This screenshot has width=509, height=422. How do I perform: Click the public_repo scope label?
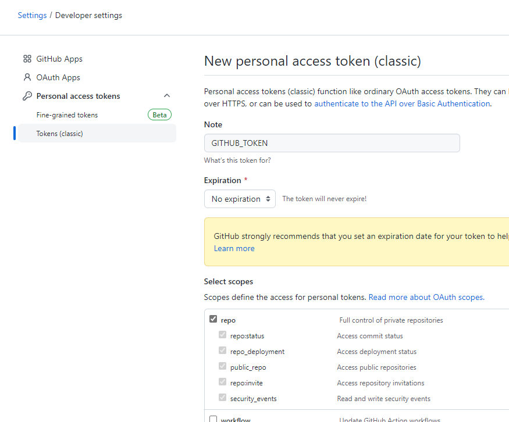248,367
